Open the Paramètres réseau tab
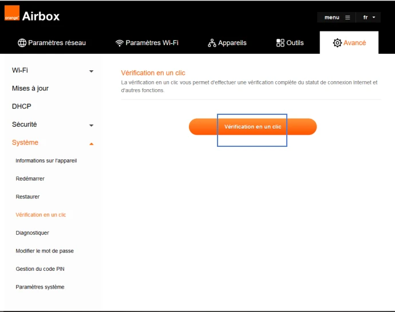The width and height of the screenshot is (395, 312). click(52, 43)
